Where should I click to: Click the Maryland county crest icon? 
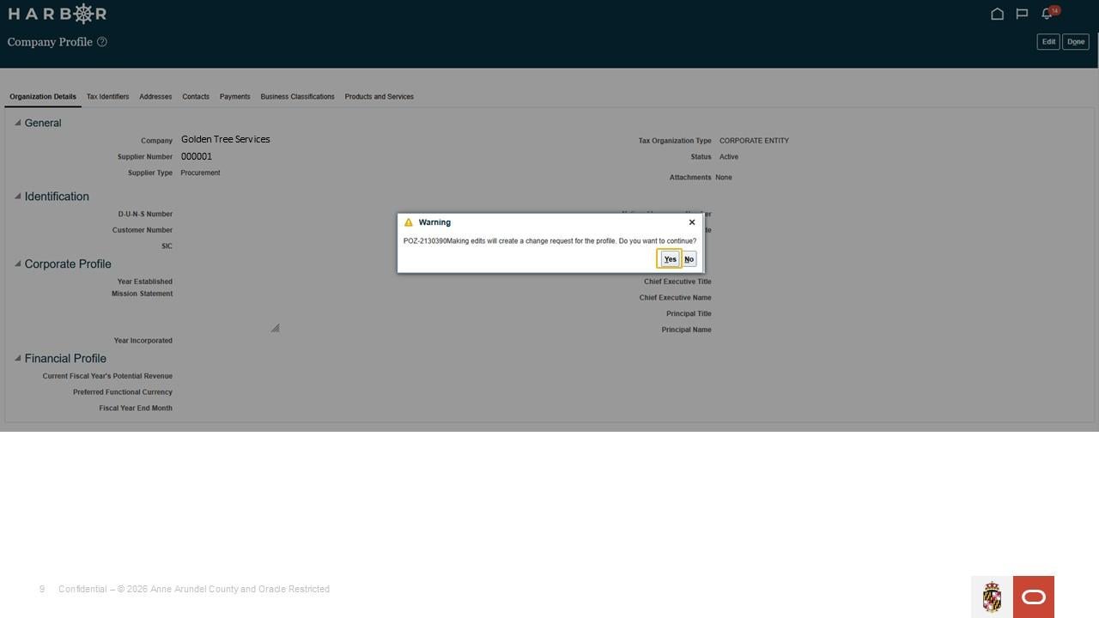click(992, 597)
